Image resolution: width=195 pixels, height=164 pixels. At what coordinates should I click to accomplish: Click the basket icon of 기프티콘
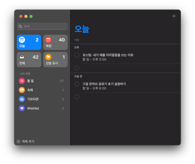[x=22, y=99]
